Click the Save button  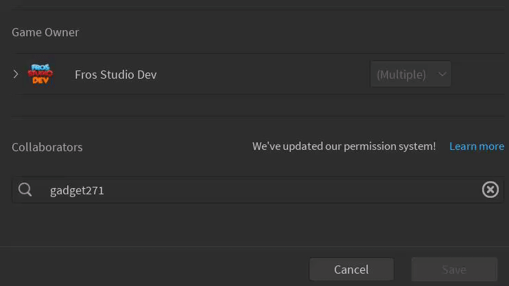click(454, 270)
